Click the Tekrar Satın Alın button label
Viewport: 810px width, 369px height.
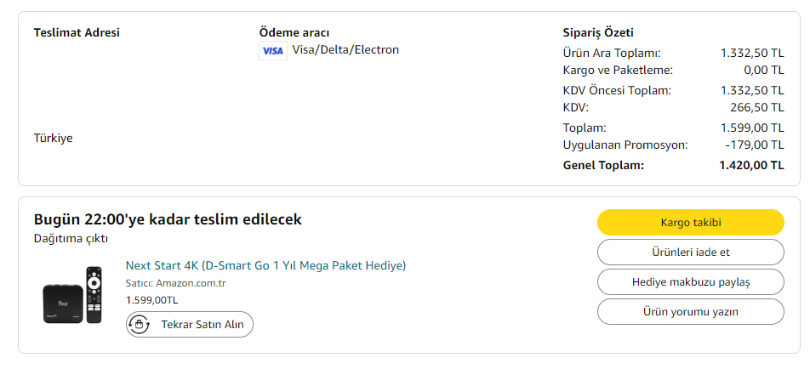tap(202, 325)
